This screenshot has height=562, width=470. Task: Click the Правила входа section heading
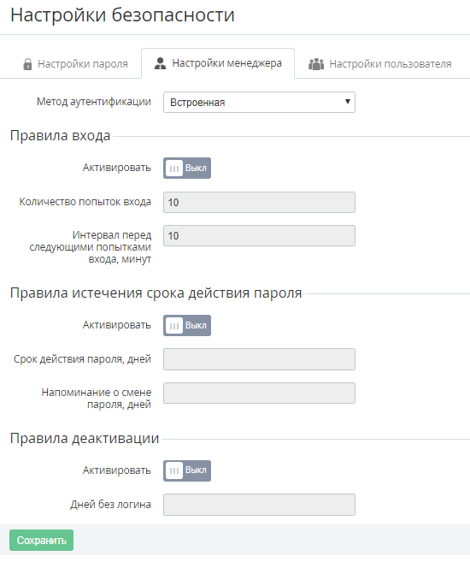(60, 136)
